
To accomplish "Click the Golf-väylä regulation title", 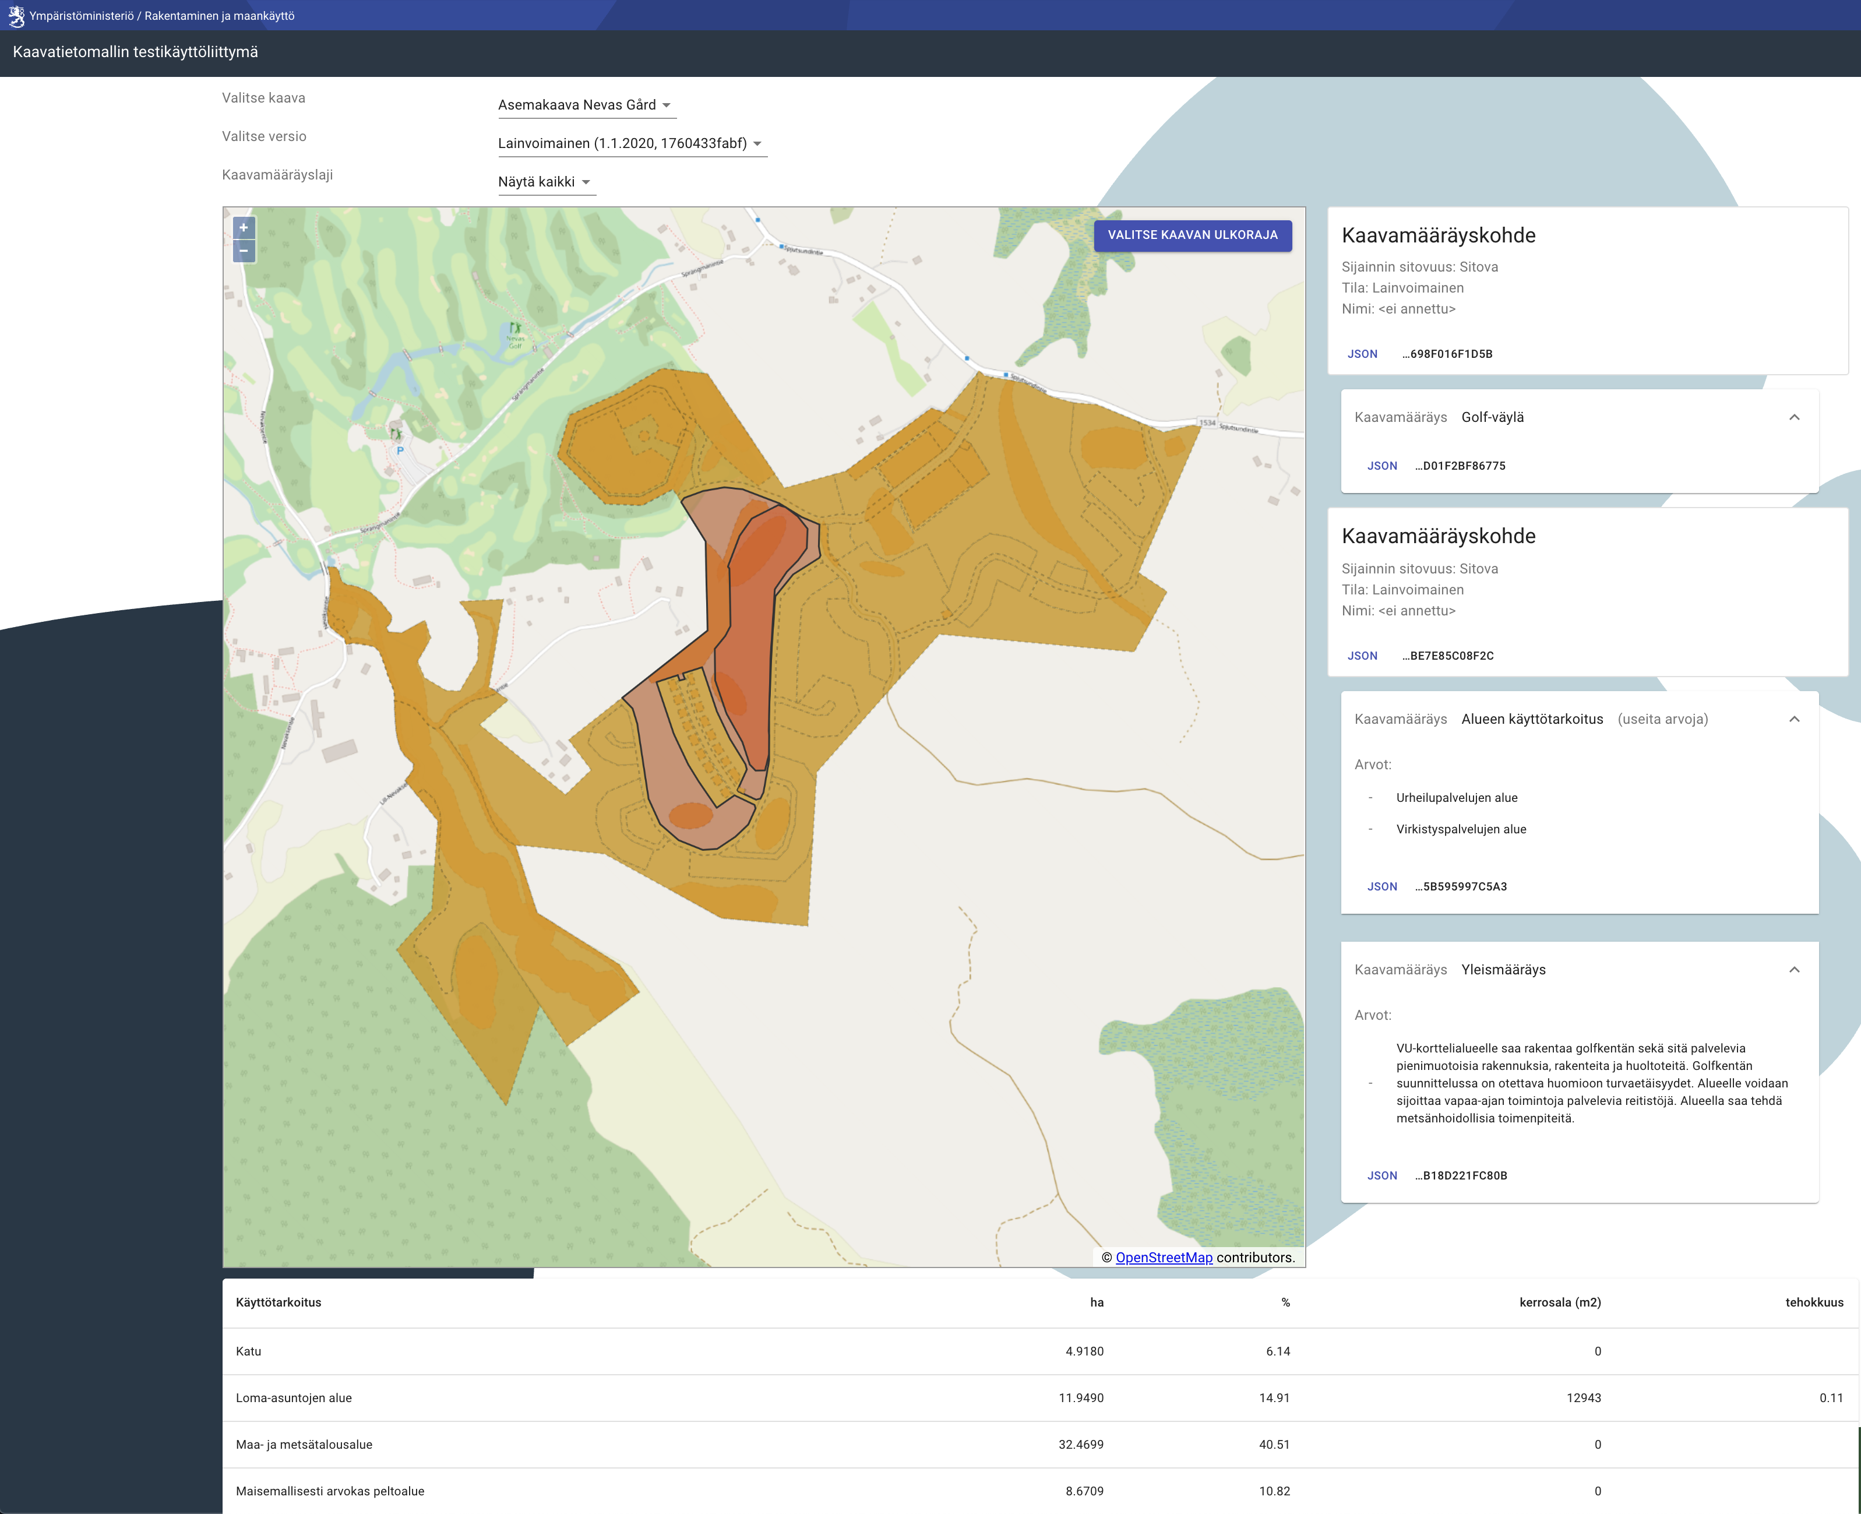I will [x=1492, y=418].
